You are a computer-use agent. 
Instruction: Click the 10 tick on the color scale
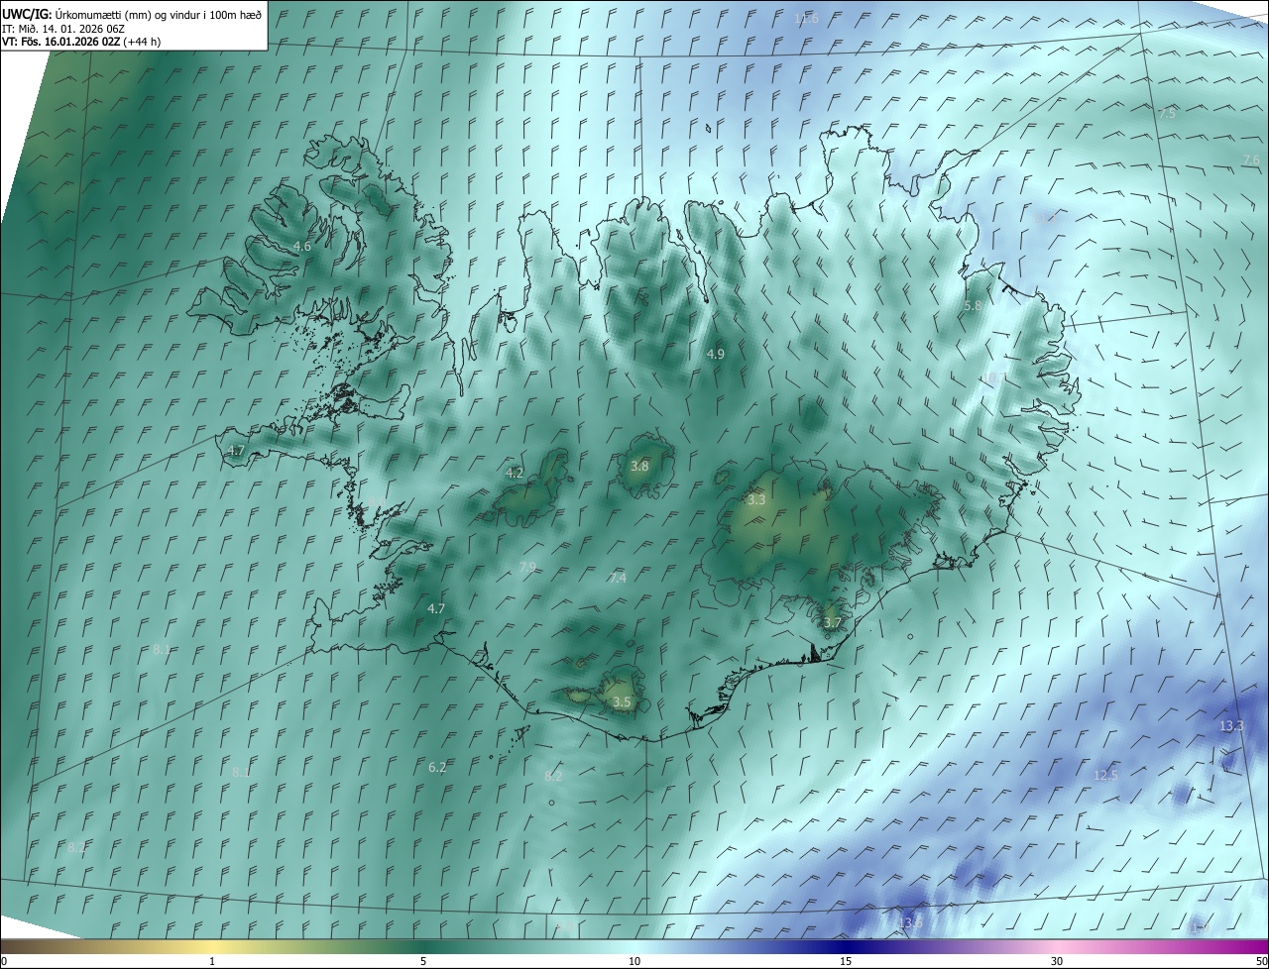coord(634,961)
